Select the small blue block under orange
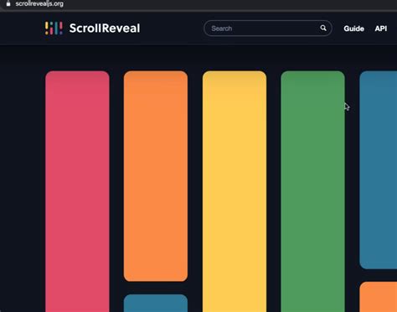Viewport: 397px width, 312px height. point(156,303)
